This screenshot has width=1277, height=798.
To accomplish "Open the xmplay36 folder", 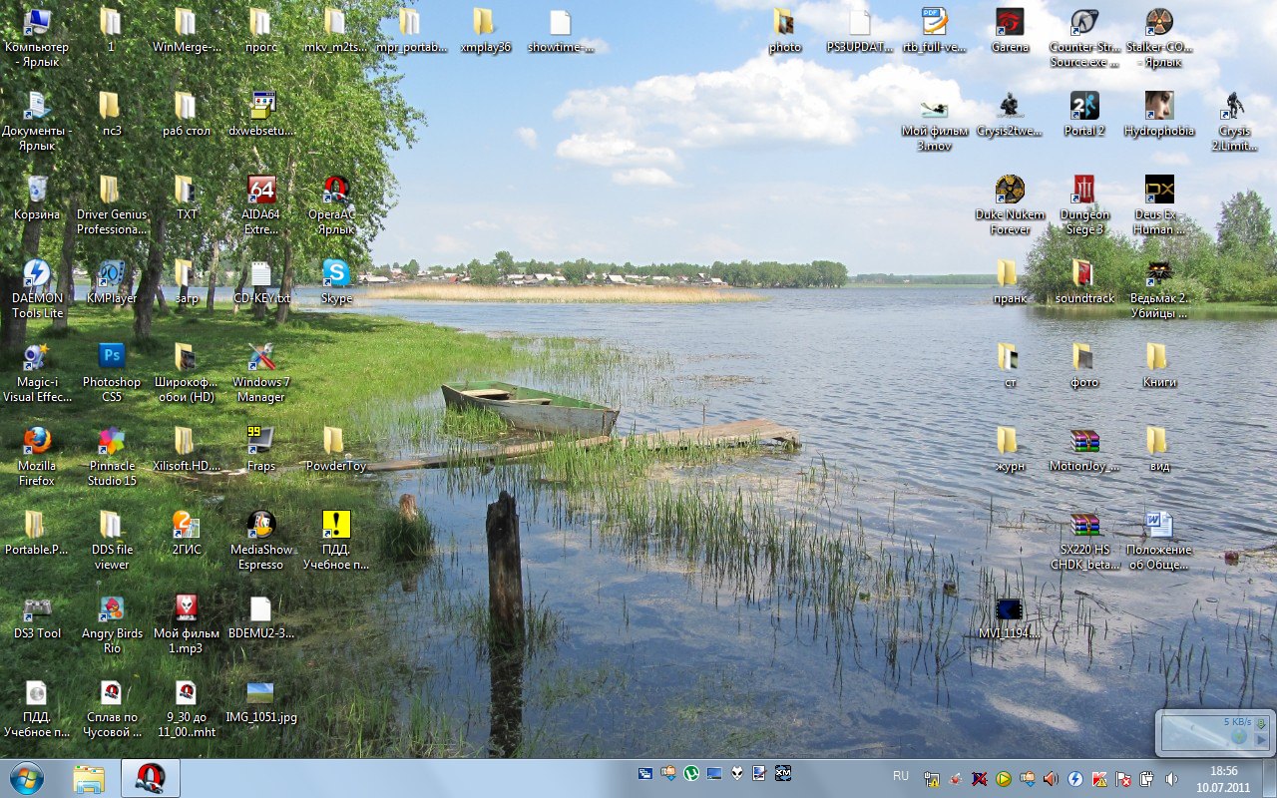I will click(486, 30).
